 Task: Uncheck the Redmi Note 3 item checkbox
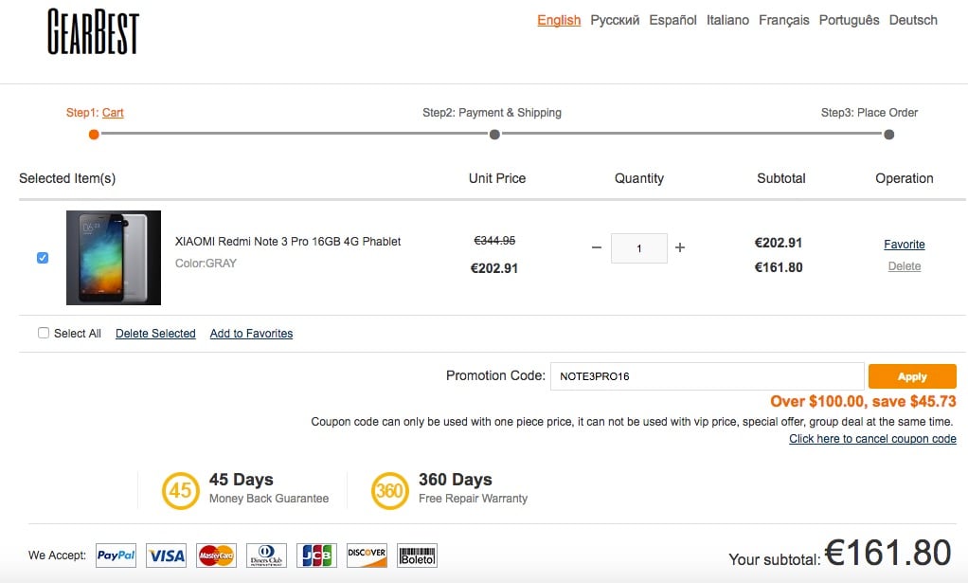(43, 258)
